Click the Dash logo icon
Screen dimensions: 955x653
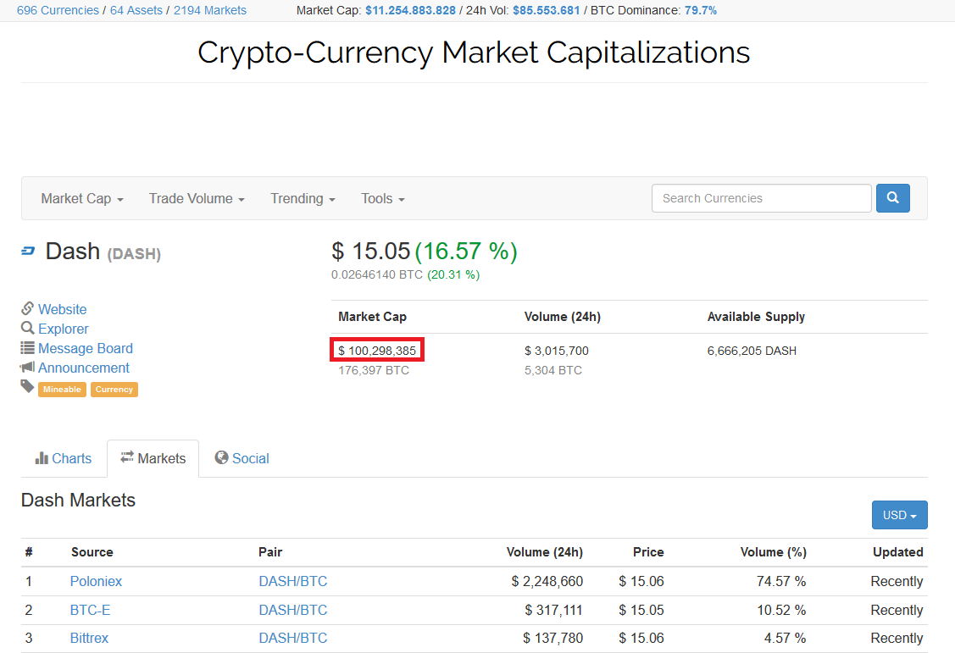[29, 252]
